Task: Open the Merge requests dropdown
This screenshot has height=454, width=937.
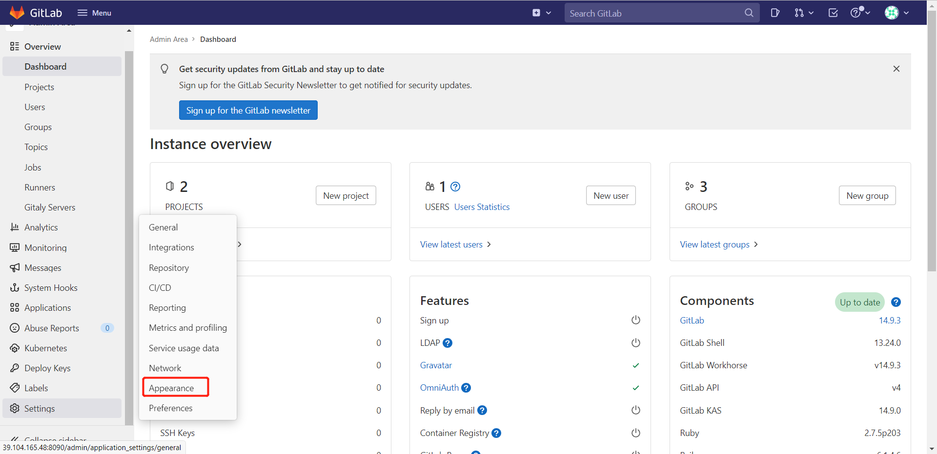Action: (x=804, y=13)
